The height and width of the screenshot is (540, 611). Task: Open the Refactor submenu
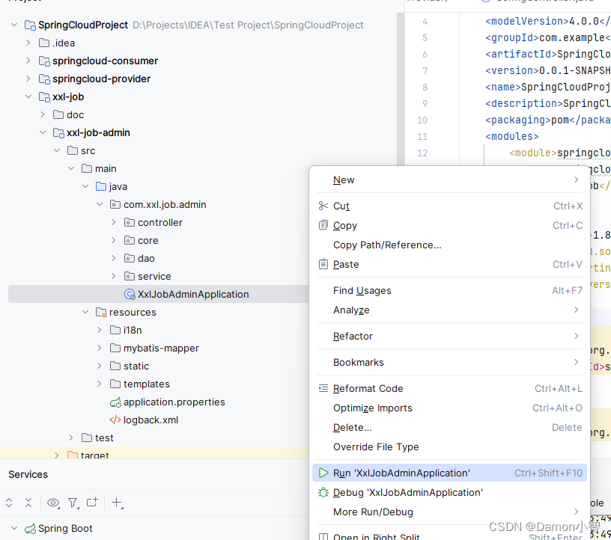[353, 337]
